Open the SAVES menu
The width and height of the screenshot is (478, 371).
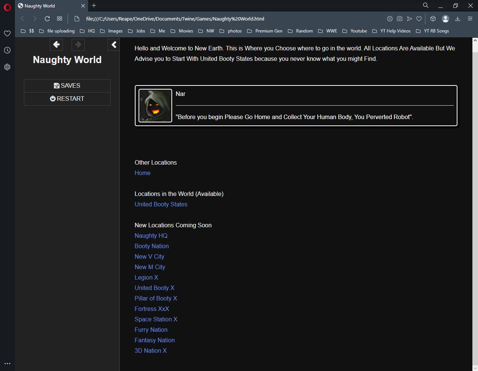67,86
